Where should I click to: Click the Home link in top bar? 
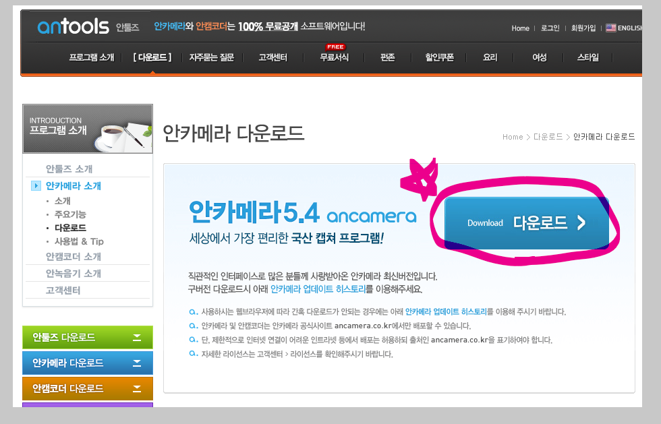click(x=520, y=28)
